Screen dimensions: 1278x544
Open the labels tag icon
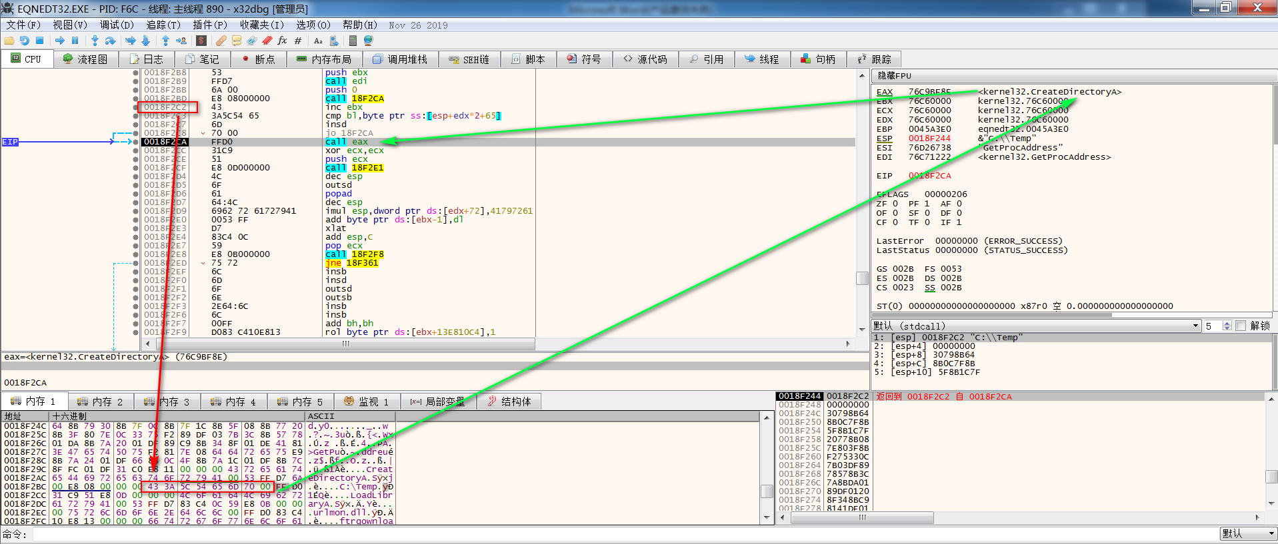coord(252,41)
